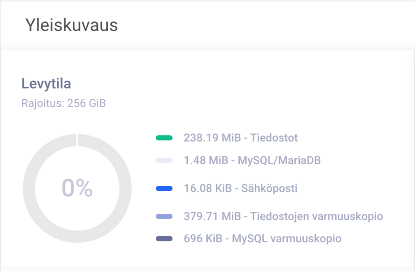Click the Levytila card title

click(46, 84)
